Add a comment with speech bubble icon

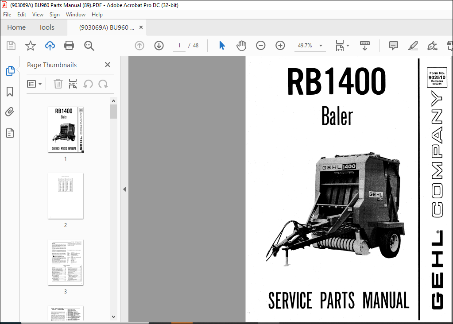pos(394,46)
